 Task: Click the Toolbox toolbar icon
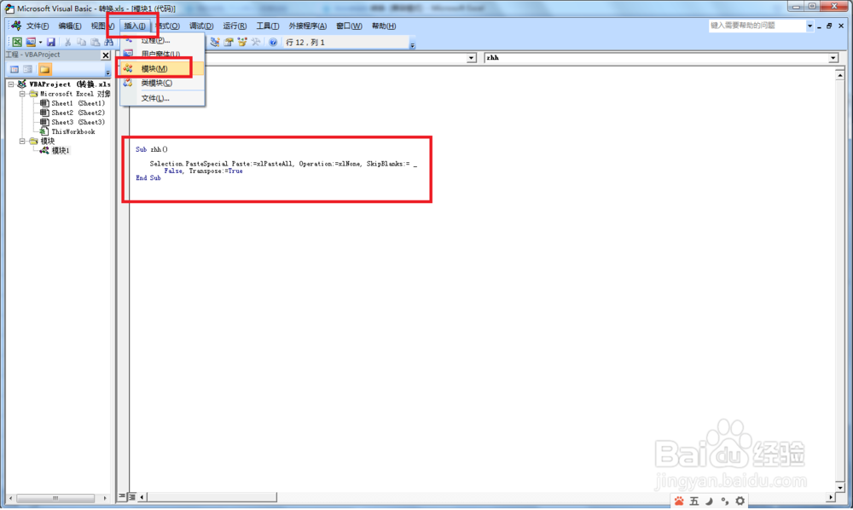click(x=256, y=42)
